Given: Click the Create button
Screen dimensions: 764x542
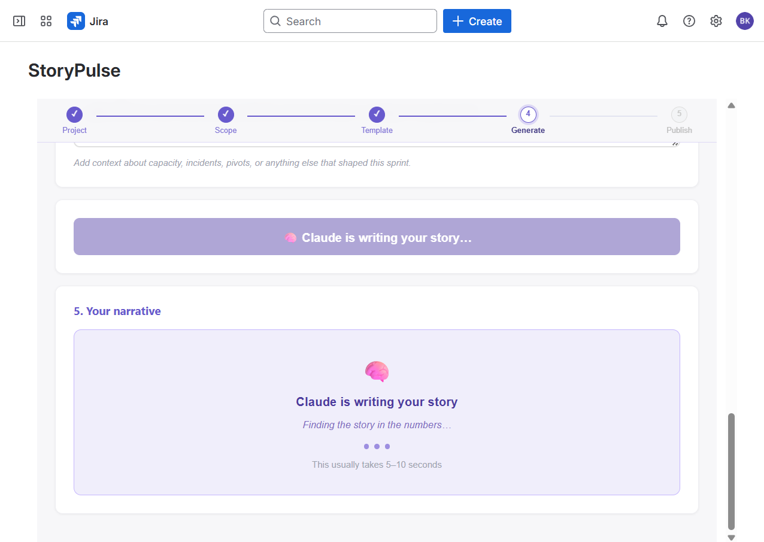Looking at the screenshot, I should pos(477,21).
